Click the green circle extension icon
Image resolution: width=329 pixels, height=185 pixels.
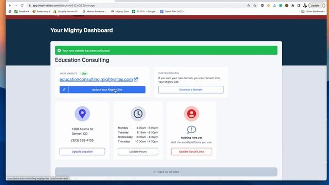281,6
